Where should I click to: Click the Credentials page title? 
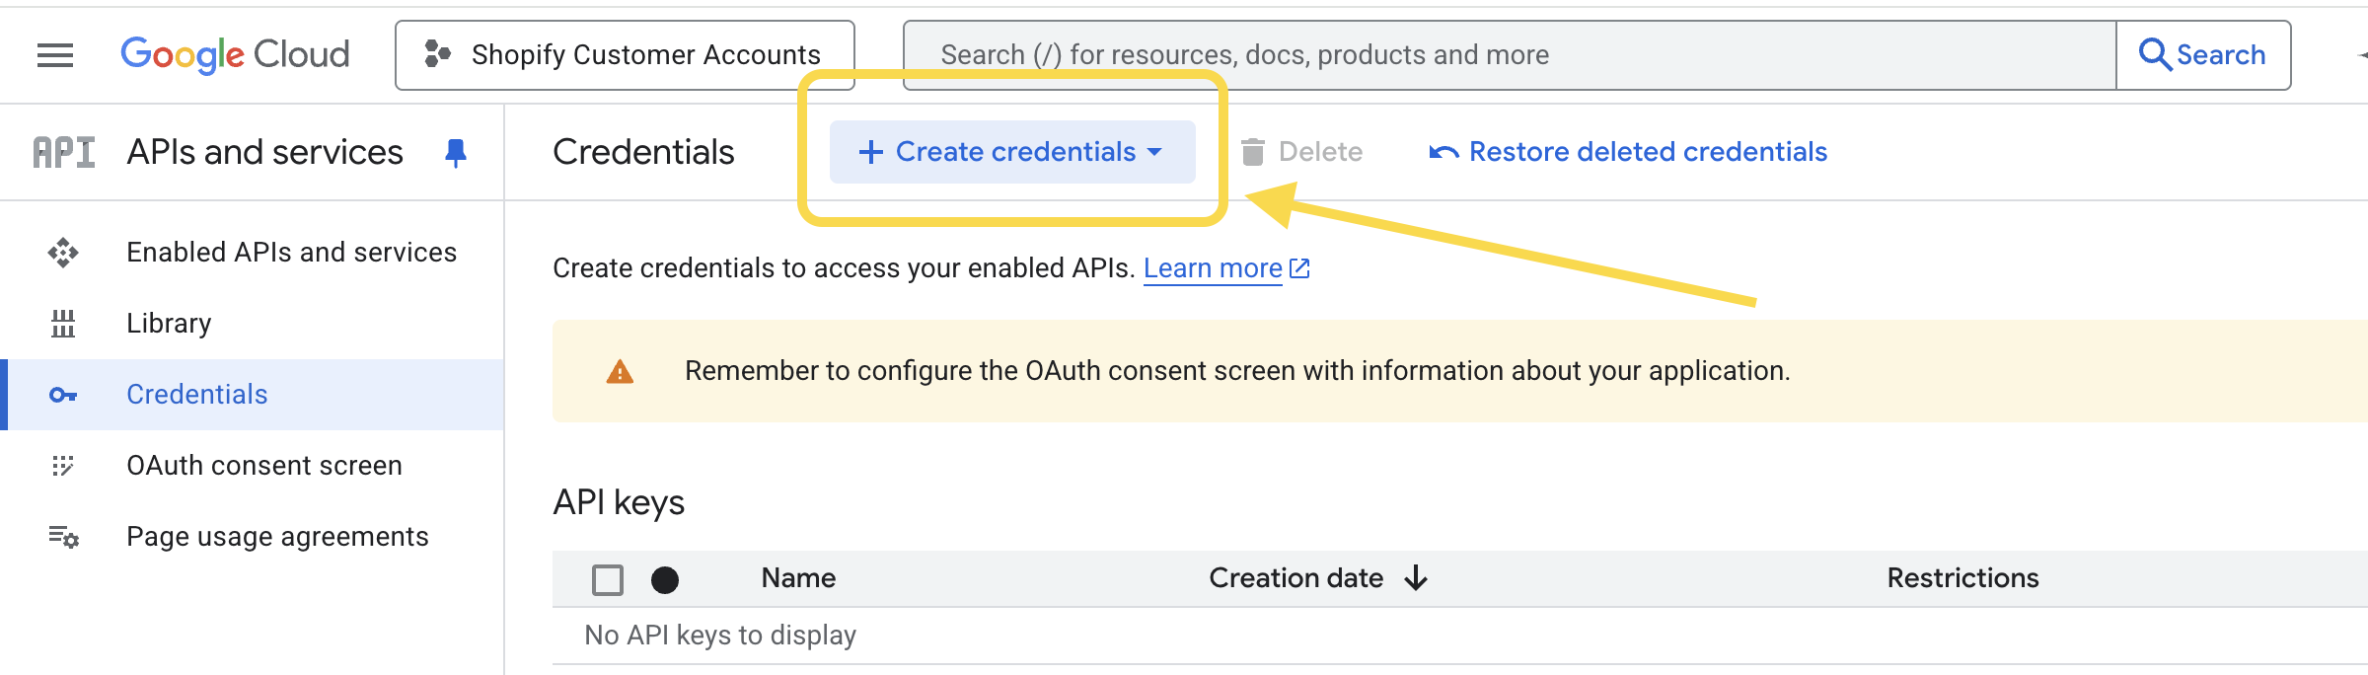[x=643, y=152]
